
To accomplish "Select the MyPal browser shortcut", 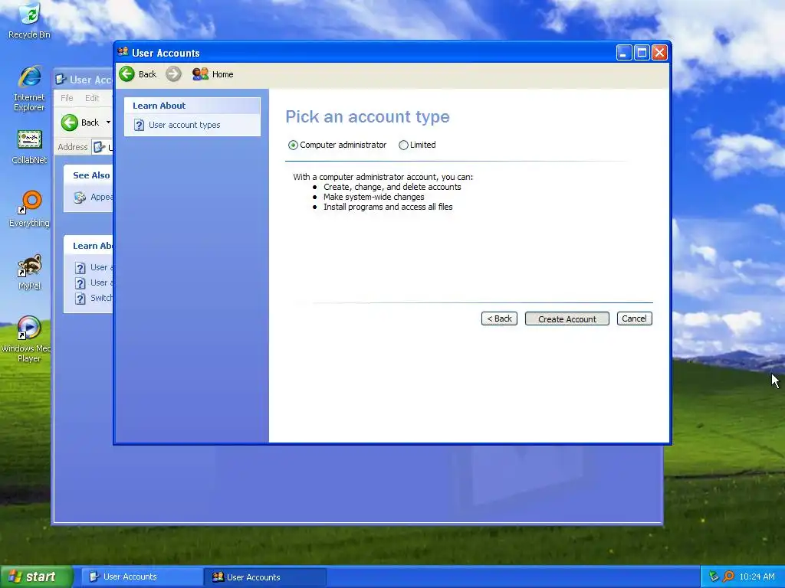I will point(30,272).
